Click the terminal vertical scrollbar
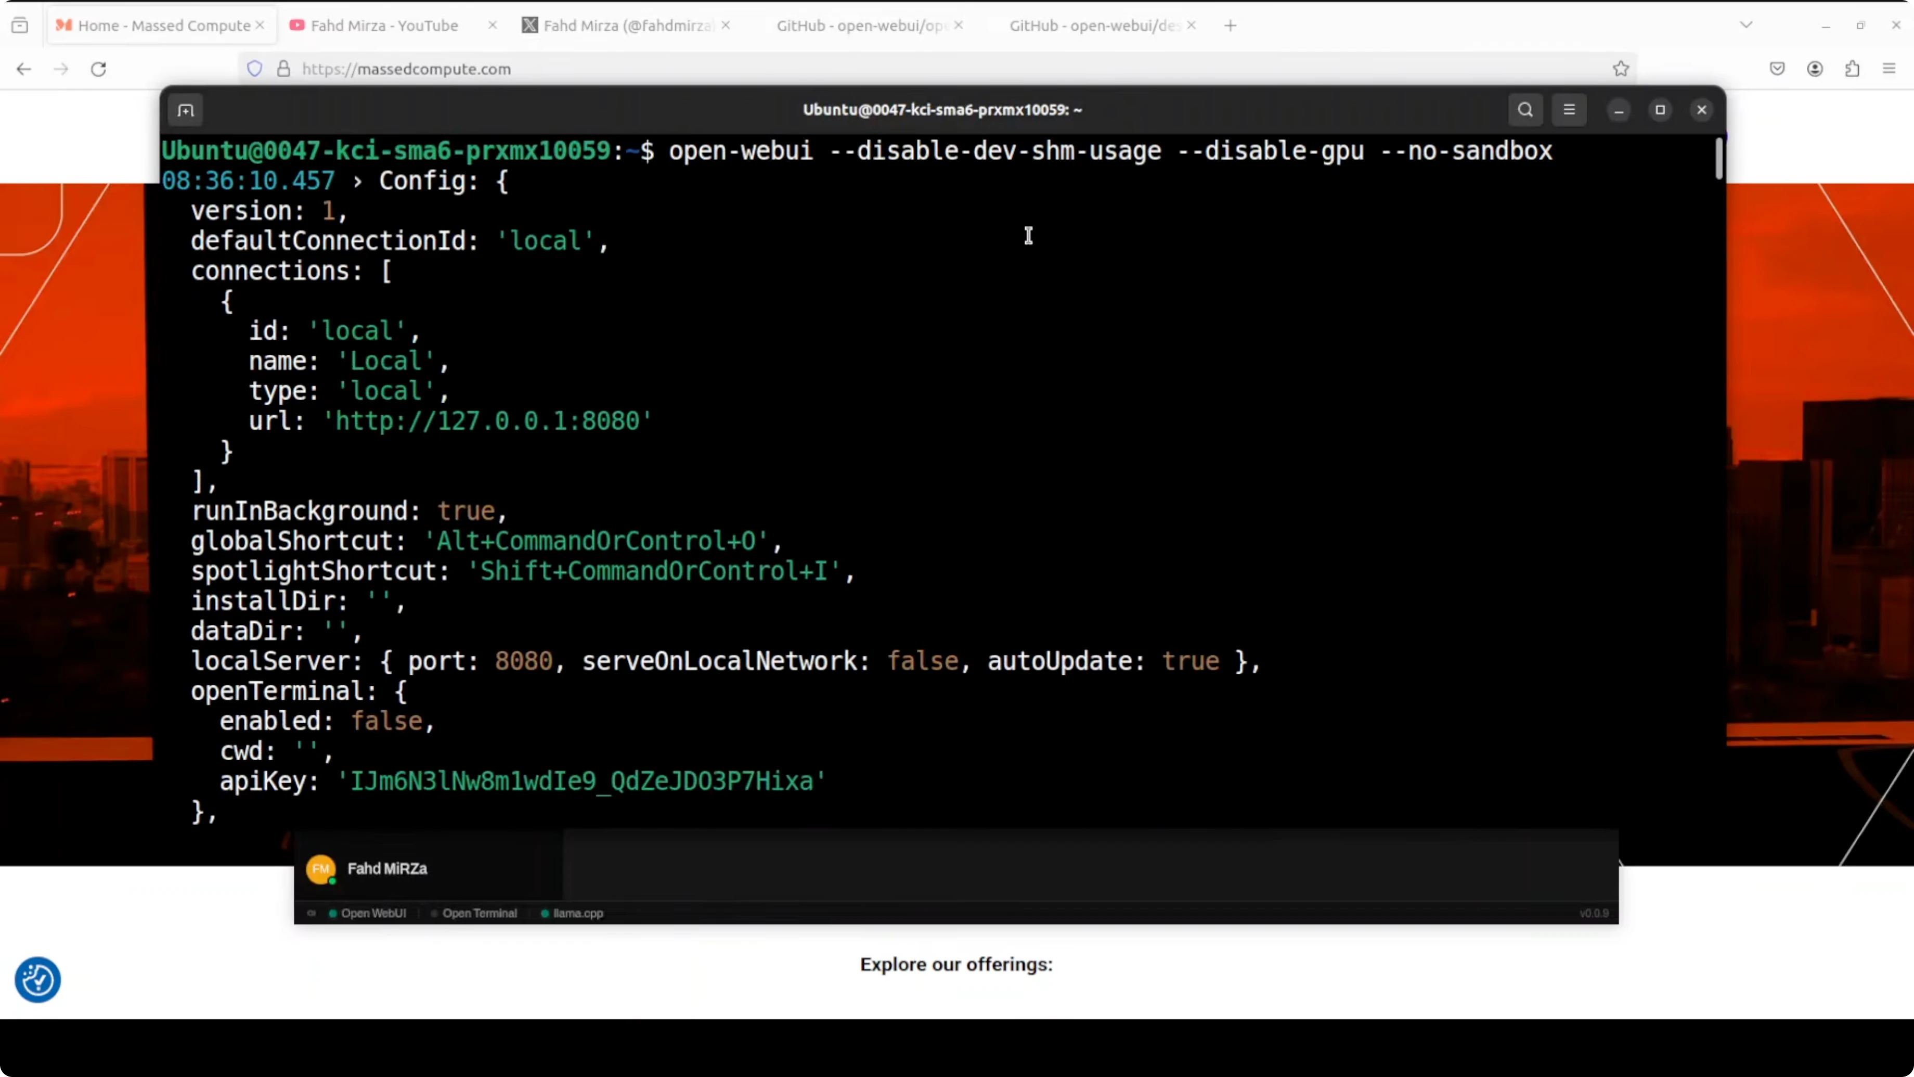 [1718, 159]
